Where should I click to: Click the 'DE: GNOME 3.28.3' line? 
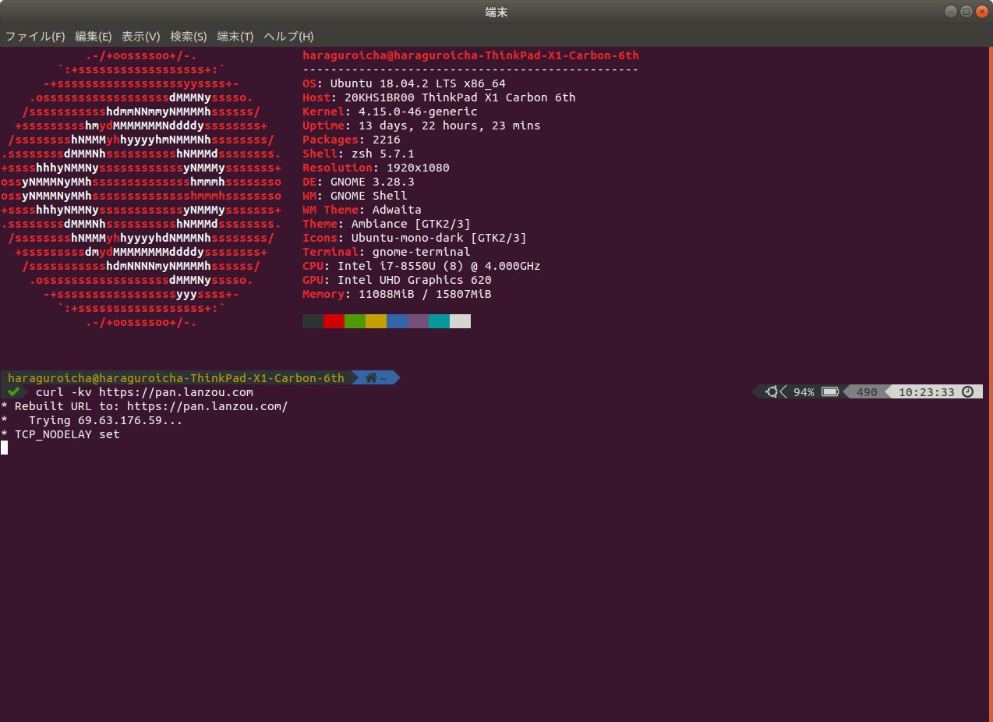359,182
